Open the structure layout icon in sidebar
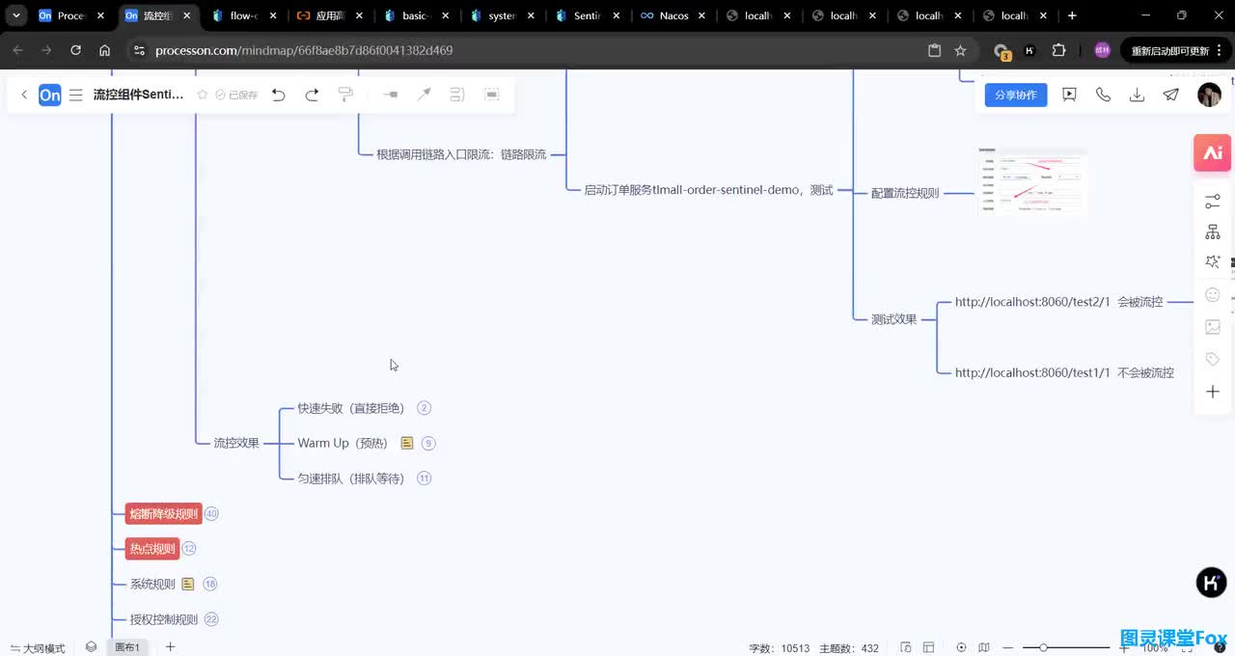Viewport: 1235px width, 656px height. point(1213,232)
